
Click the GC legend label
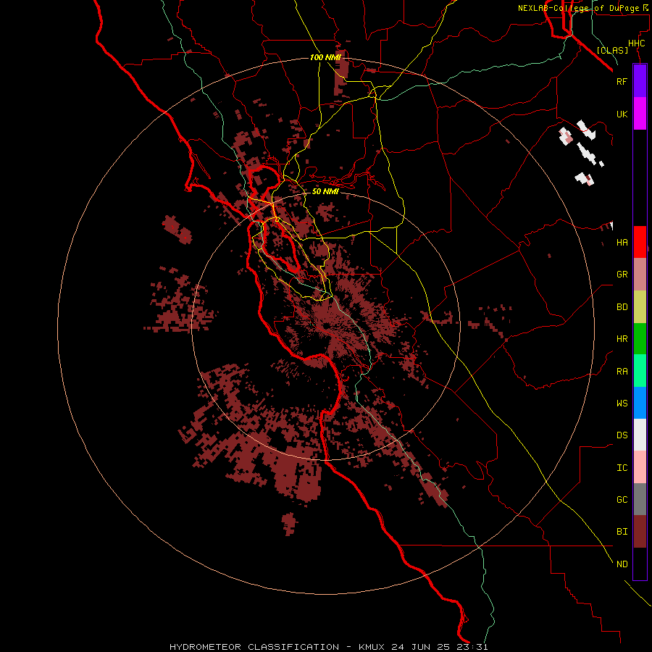pyautogui.click(x=622, y=500)
